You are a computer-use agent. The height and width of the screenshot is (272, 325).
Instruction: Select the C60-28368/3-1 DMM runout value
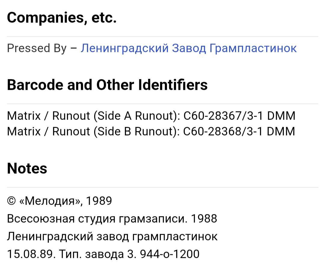pyautogui.click(x=239, y=131)
